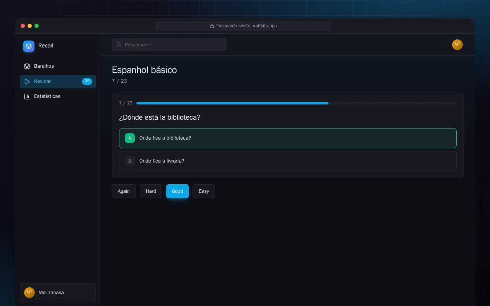Click the letter B answer badge
Image resolution: width=490 pixels, height=306 pixels.
point(130,161)
